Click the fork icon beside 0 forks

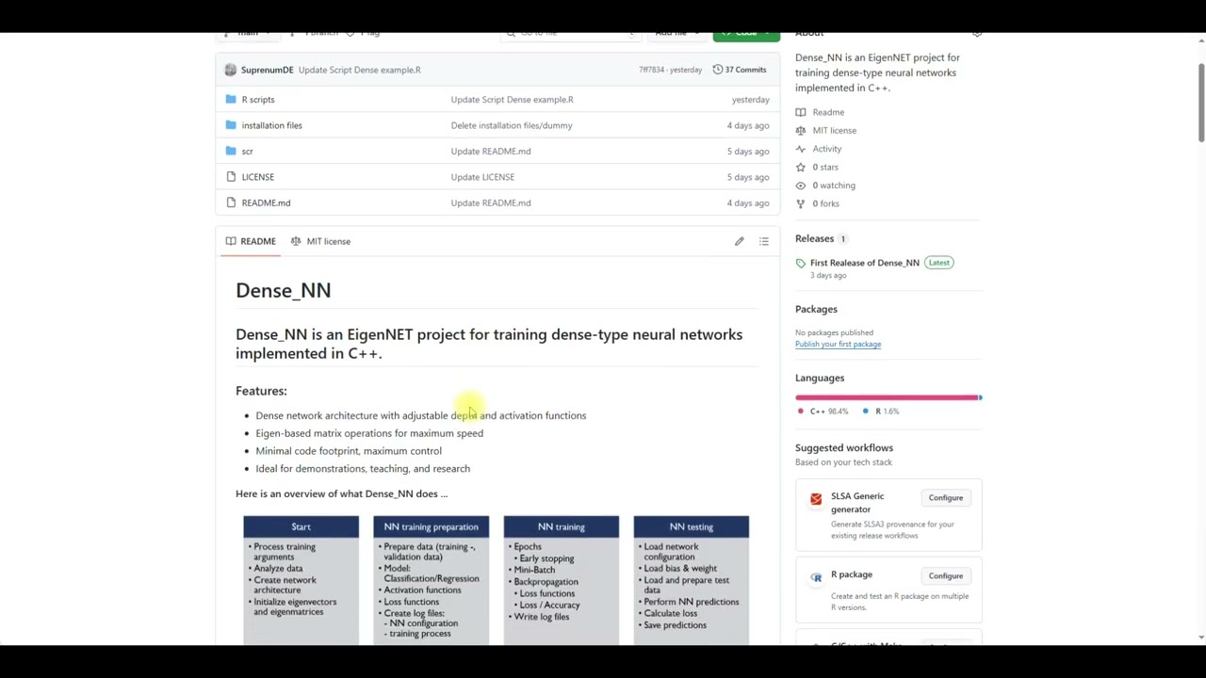click(801, 203)
